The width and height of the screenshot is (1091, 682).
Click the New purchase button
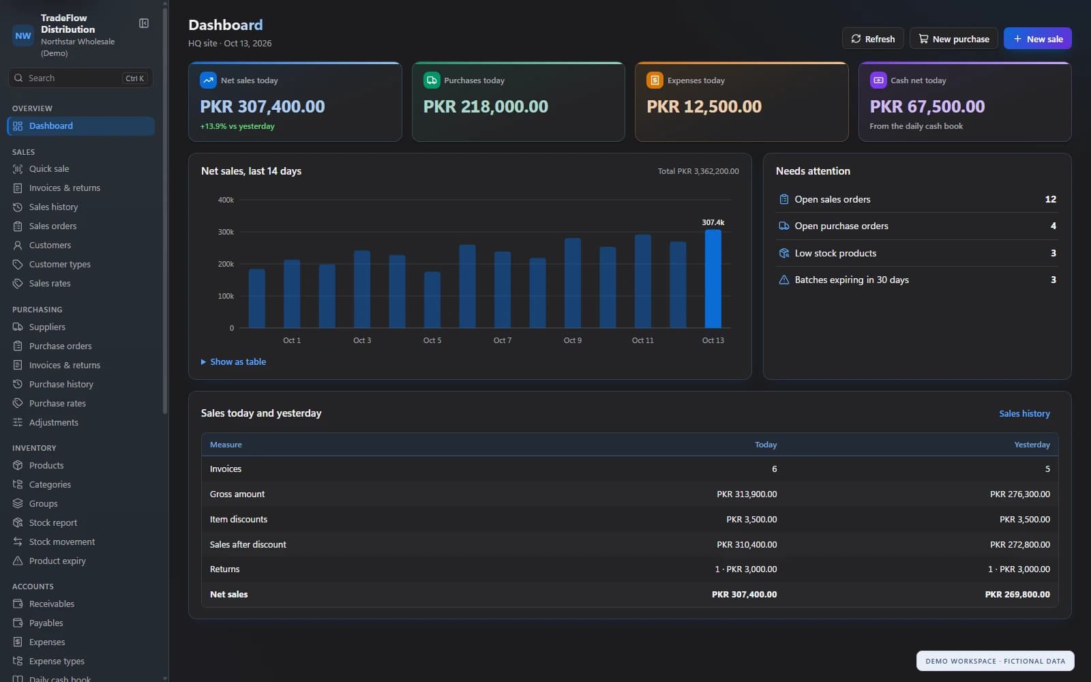953,39
